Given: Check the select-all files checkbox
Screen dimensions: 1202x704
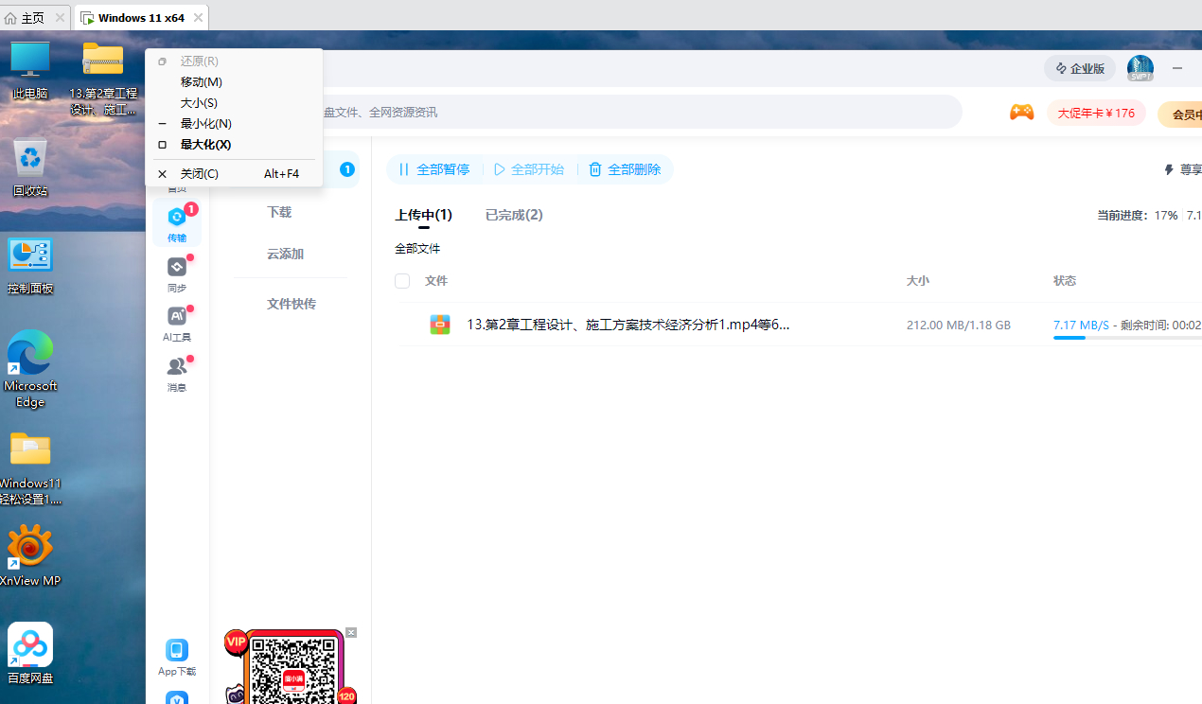Looking at the screenshot, I should click(402, 281).
